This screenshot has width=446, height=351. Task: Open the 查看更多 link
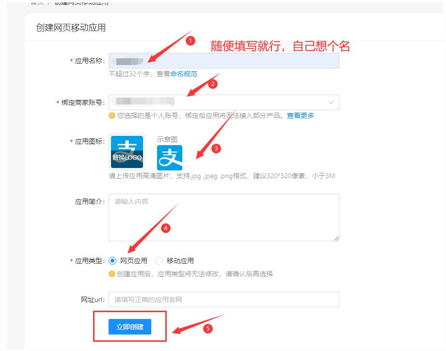point(300,116)
